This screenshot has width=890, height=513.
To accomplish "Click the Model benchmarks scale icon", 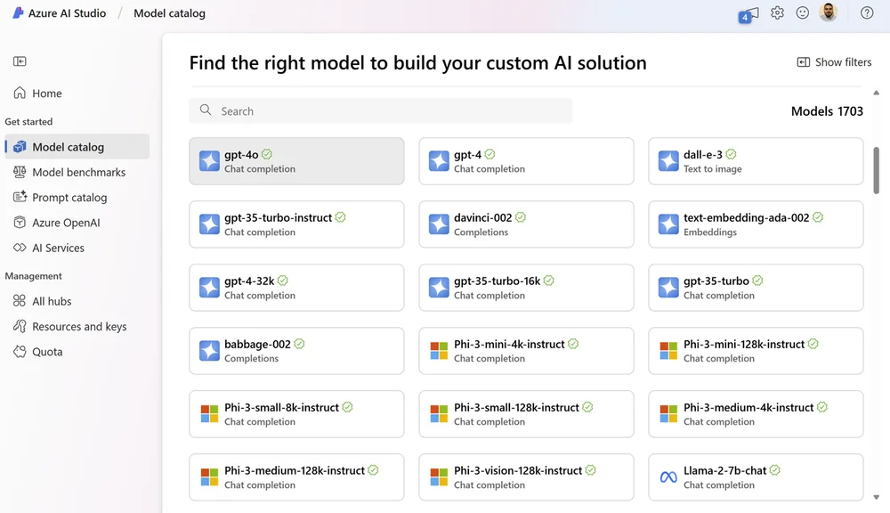I will (x=20, y=172).
